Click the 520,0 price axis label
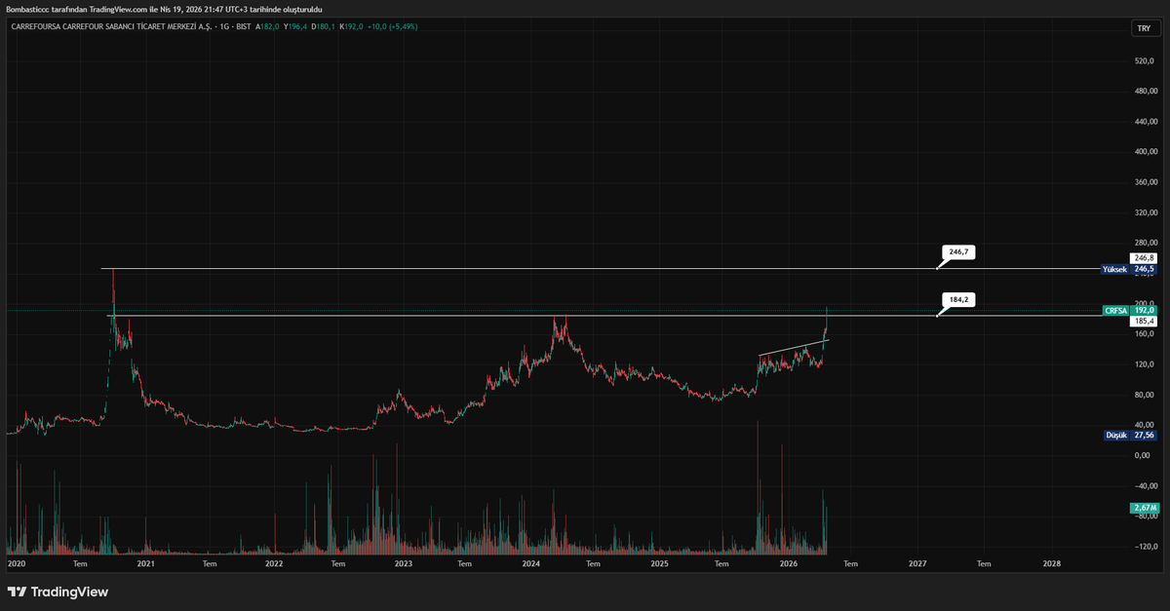The height and width of the screenshot is (611, 1170). coord(1146,60)
